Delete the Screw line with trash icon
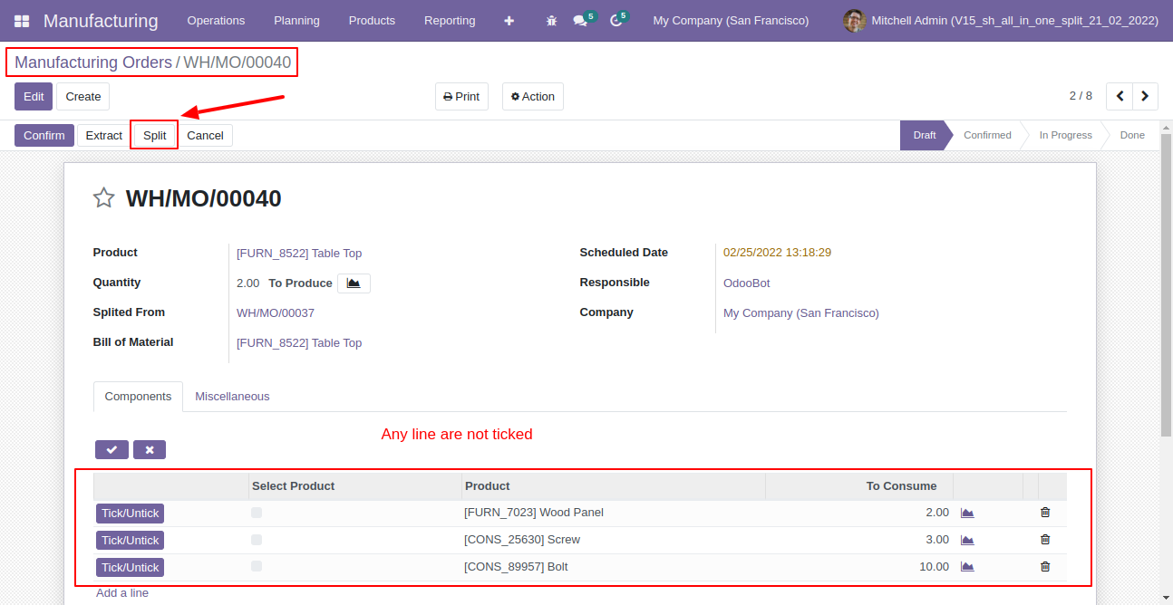This screenshot has width=1173, height=605. (x=1045, y=540)
